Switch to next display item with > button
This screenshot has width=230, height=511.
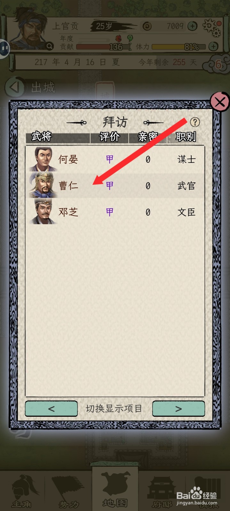click(x=178, y=408)
